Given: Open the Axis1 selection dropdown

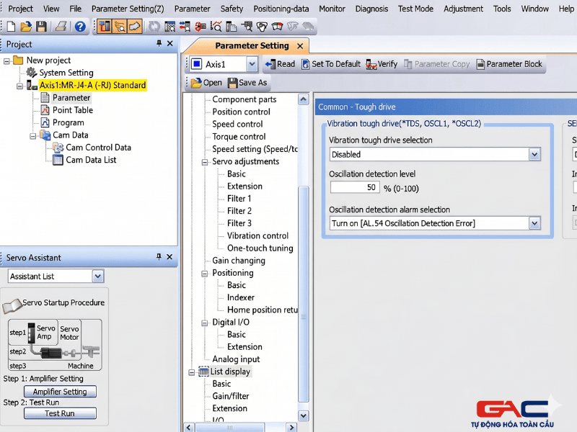Looking at the screenshot, I should 251,64.
